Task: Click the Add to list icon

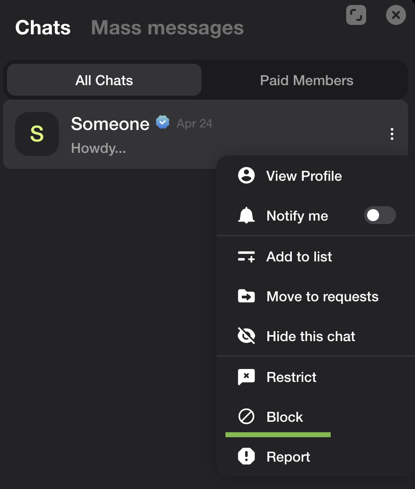Action: [246, 256]
